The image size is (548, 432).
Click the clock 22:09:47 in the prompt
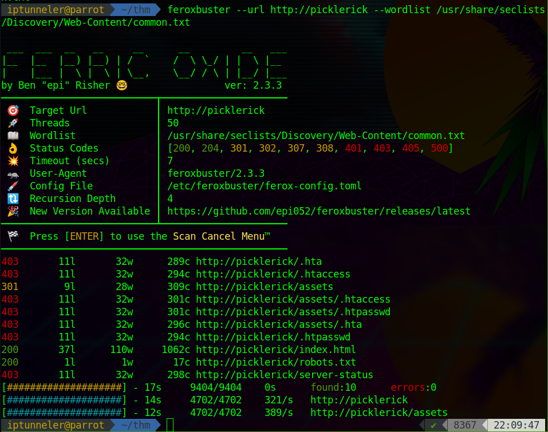516,425
